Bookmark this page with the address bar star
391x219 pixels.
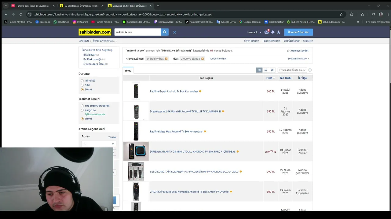tap(341, 14)
